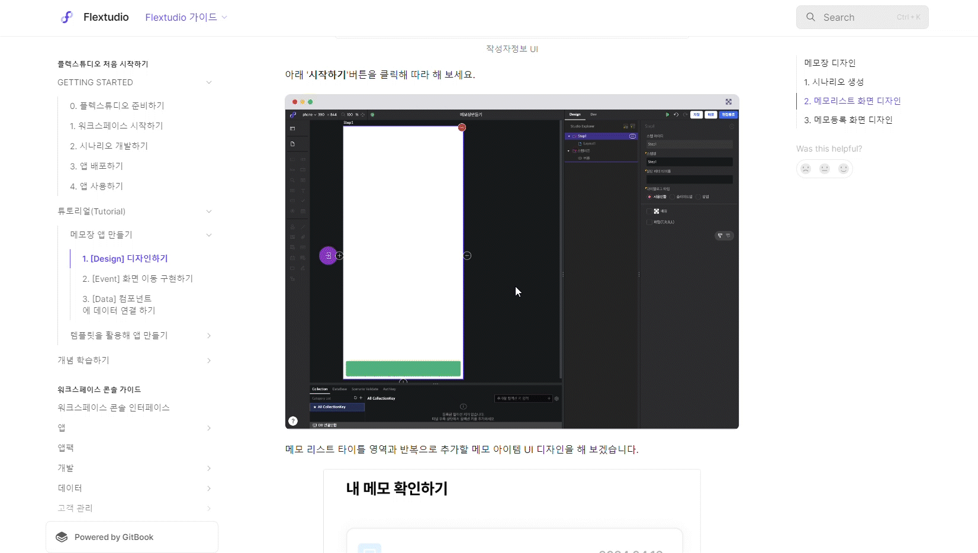Collapse the GETTING STARTED section chevron
The width and height of the screenshot is (978, 553).
point(208,82)
